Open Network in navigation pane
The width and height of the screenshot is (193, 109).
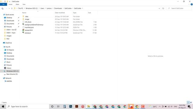(8, 78)
